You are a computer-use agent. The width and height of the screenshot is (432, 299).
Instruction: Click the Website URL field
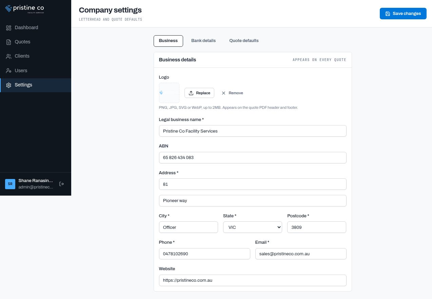click(253, 280)
